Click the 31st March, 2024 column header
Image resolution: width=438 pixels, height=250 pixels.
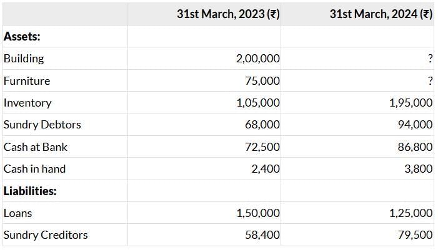click(381, 14)
